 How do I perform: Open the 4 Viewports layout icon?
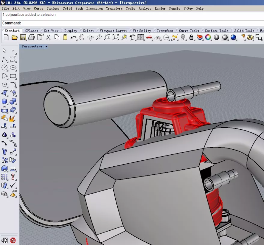tap(141, 38)
